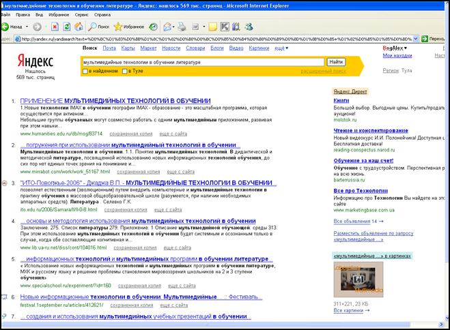
Task: Open the Back button history dropdown arrow
Action: point(27,27)
